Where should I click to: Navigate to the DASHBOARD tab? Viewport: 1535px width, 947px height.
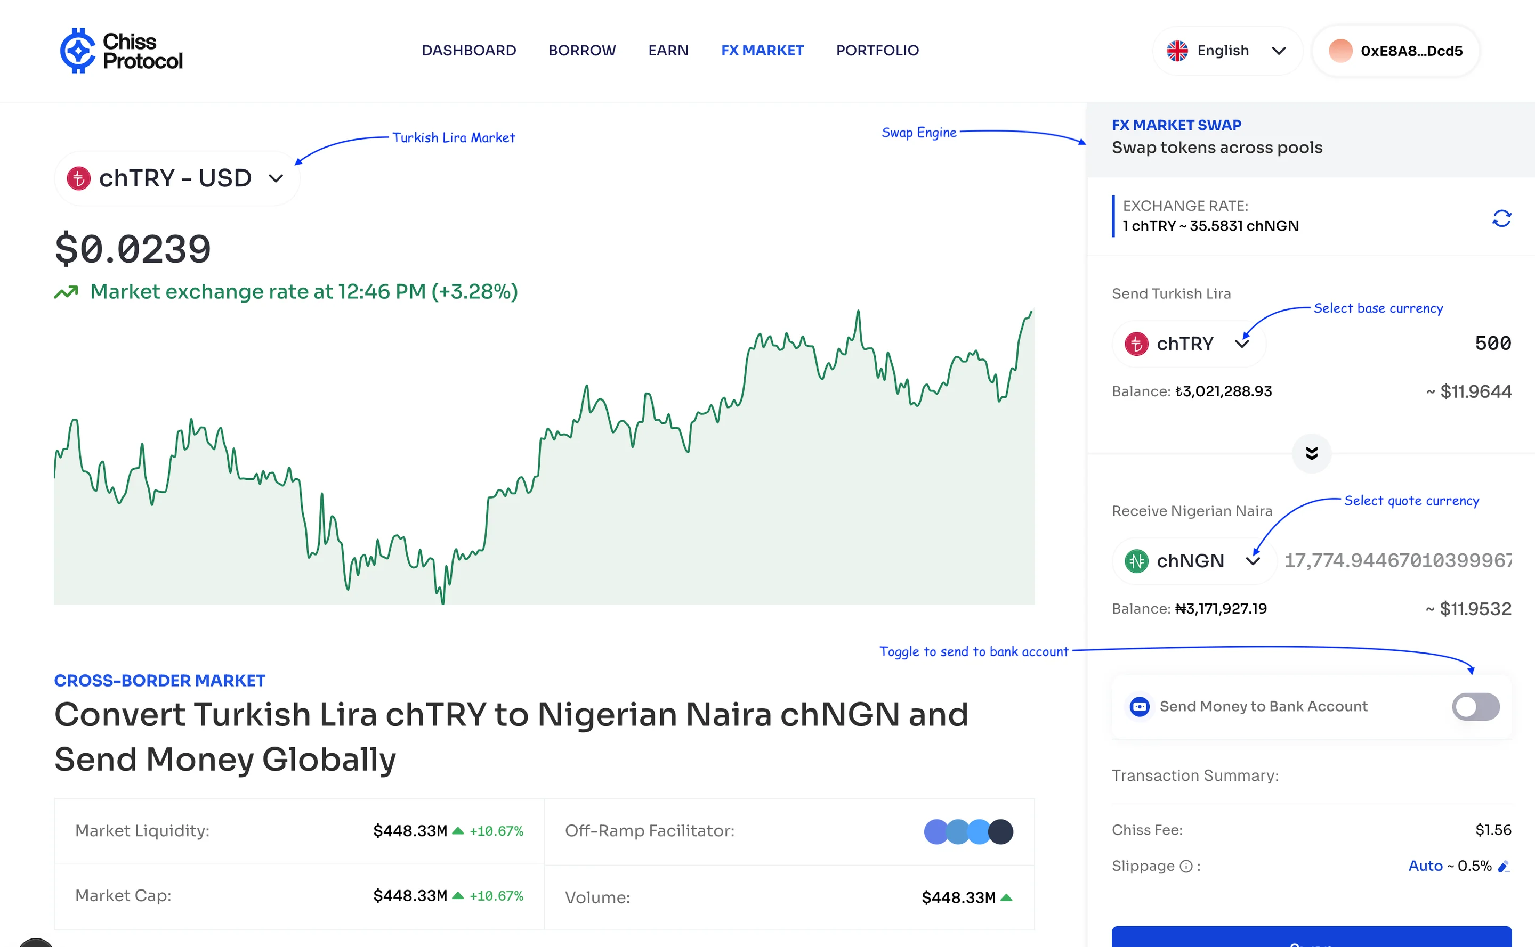pos(469,50)
